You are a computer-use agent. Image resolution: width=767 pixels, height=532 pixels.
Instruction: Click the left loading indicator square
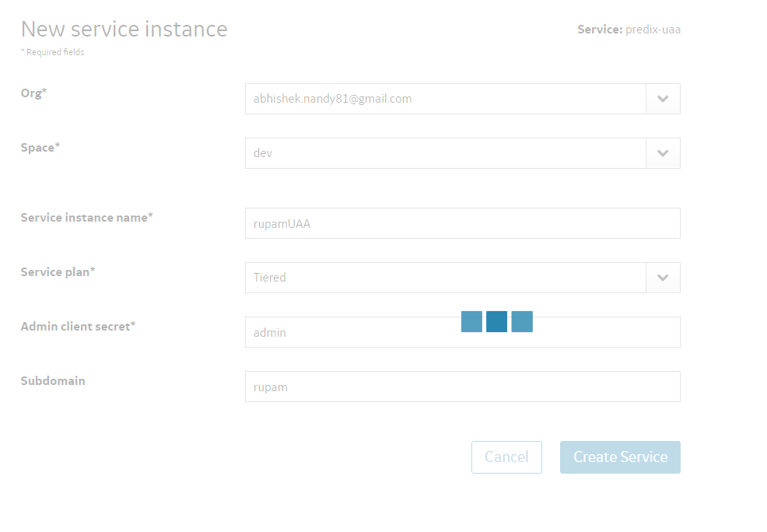(x=471, y=322)
